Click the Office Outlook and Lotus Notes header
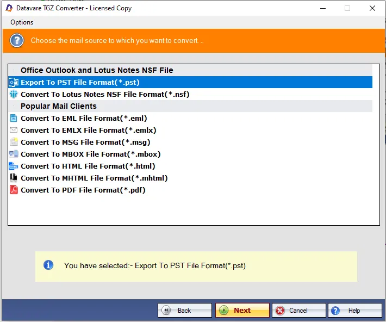The width and height of the screenshot is (386, 322). click(190, 70)
